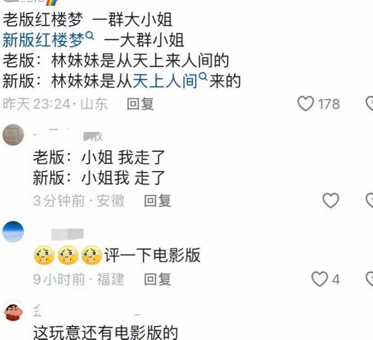
Task: Tap search icon beside 新版红楼梦
Action: (89, 36)
